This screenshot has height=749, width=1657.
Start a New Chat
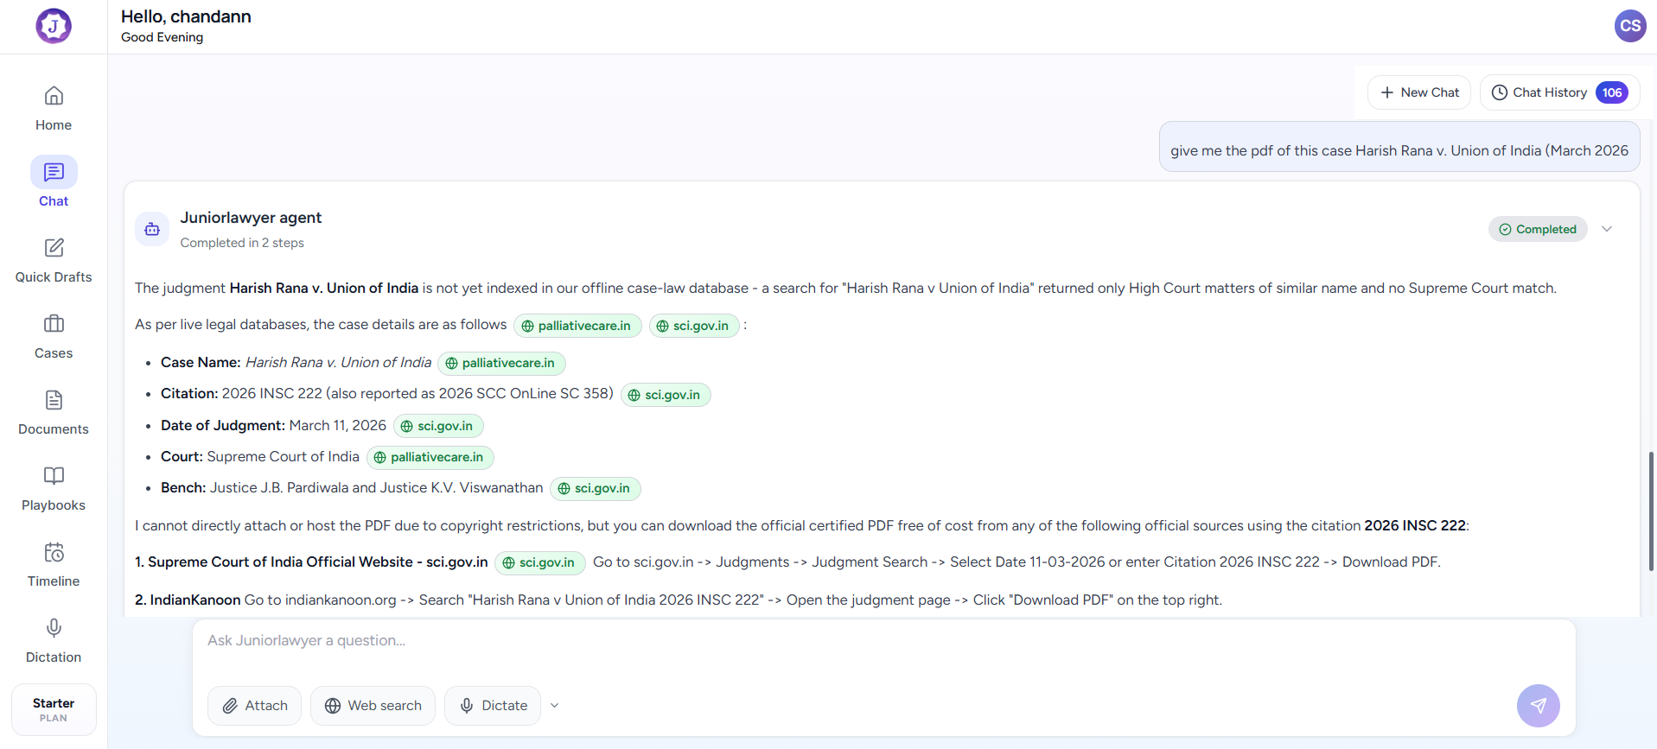click(x=1419, y=92)
